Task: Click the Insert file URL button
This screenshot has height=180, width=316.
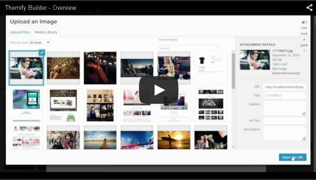Action: (293, 157)
